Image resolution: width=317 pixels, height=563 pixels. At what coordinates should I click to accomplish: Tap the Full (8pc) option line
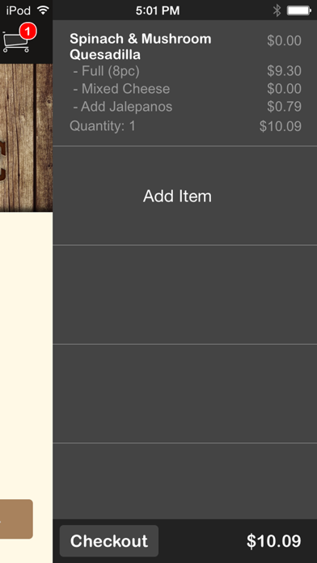[106, 70]
